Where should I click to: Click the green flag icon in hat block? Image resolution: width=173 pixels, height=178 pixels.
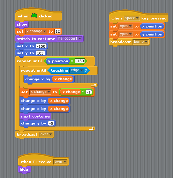click(x=34, y=16)
